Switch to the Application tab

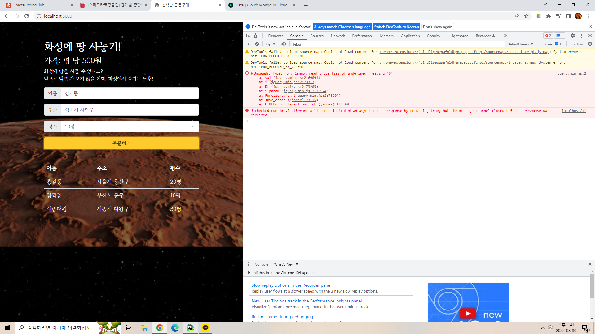pos(410,36)
